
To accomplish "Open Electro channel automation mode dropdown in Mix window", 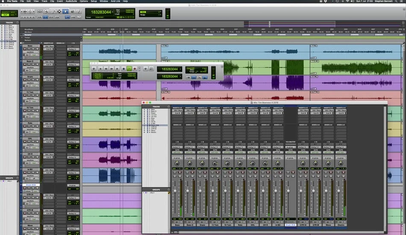I will pyautogui.click(x=341, y=153).
